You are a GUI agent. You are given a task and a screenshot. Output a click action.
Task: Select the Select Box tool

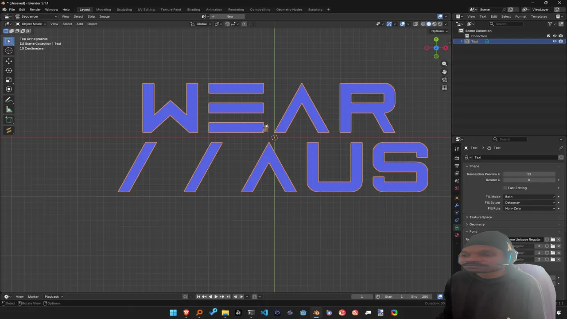tap(9, 41)
